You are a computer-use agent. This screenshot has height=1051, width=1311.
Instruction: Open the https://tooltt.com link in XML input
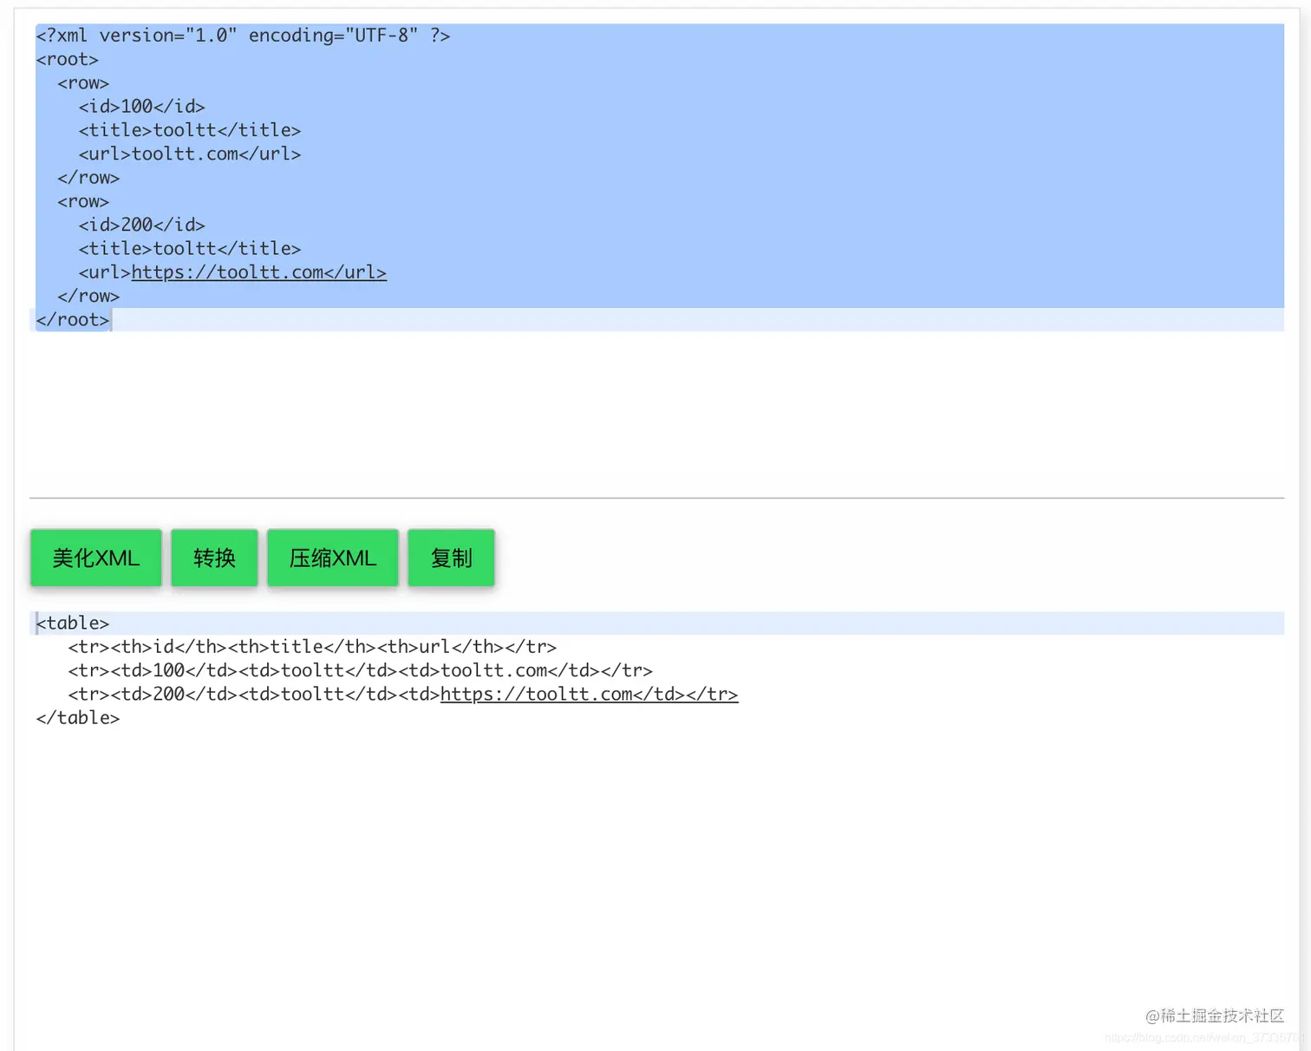(258, 272)
